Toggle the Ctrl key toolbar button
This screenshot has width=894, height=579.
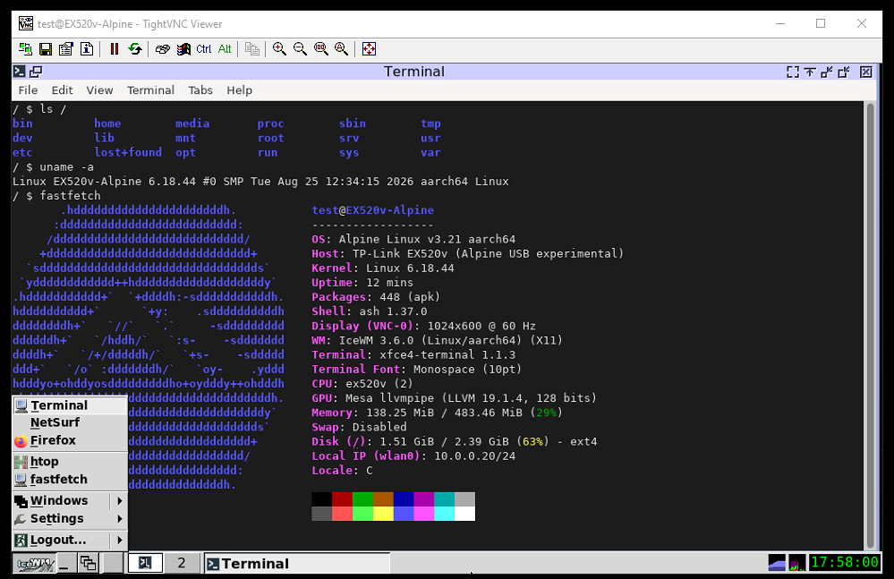point(203,49)
